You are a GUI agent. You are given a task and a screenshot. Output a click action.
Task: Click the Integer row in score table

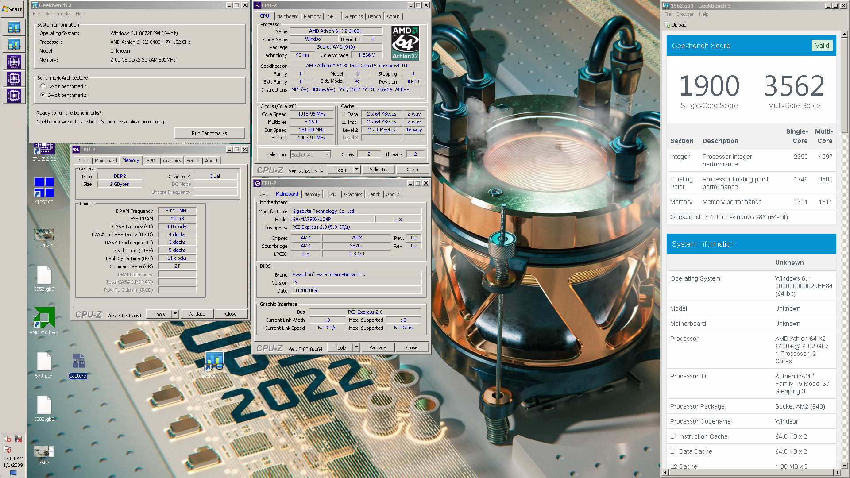click(751, 160)
